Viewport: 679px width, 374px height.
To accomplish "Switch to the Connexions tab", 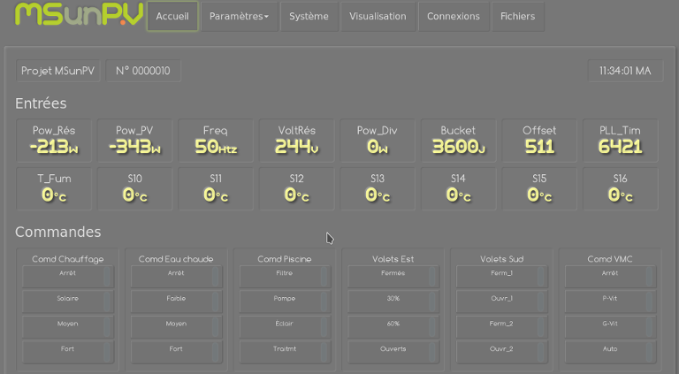I will point(453,16).
